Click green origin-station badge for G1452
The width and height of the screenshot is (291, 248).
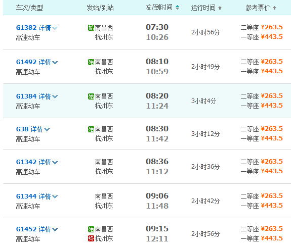click(x=91, y=229)
